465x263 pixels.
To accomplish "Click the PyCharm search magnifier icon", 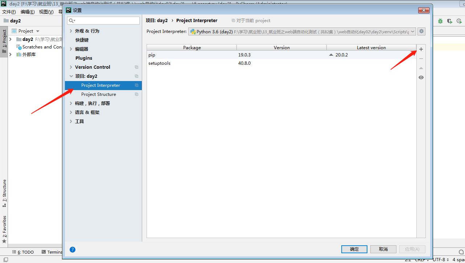I will tap(460, 252).
